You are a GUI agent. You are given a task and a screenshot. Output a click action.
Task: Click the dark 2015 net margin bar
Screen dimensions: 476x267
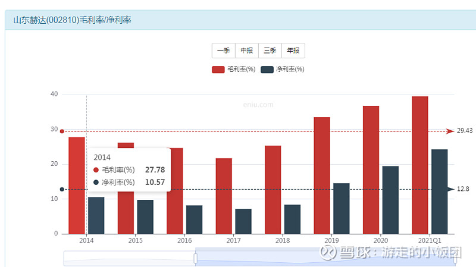(x=145, y=217)
